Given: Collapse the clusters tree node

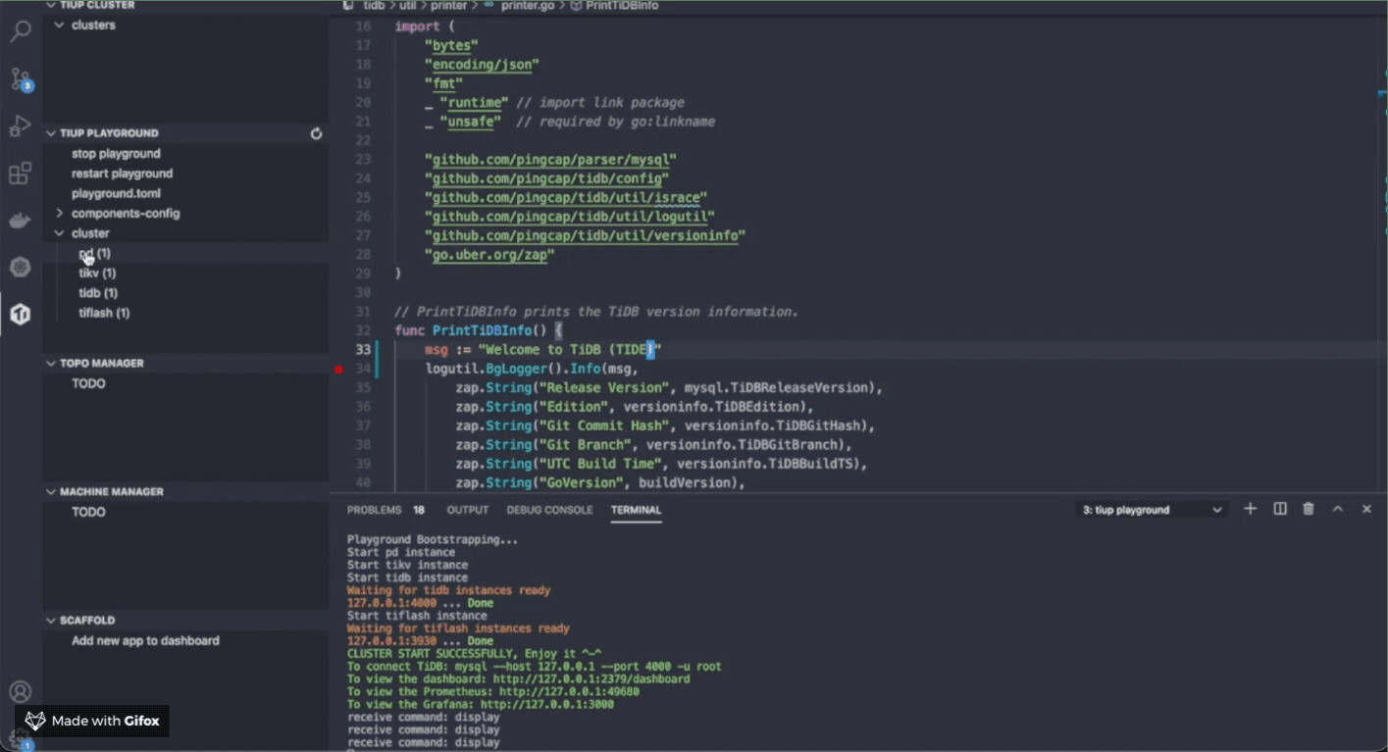Looking at the screenshot, I should (x=59, y=25).
